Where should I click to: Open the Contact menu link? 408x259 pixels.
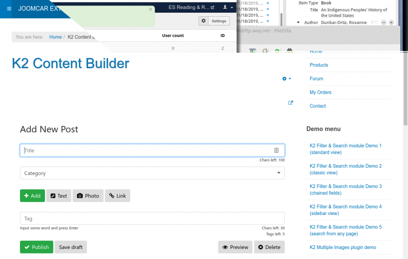pos(317,106)
